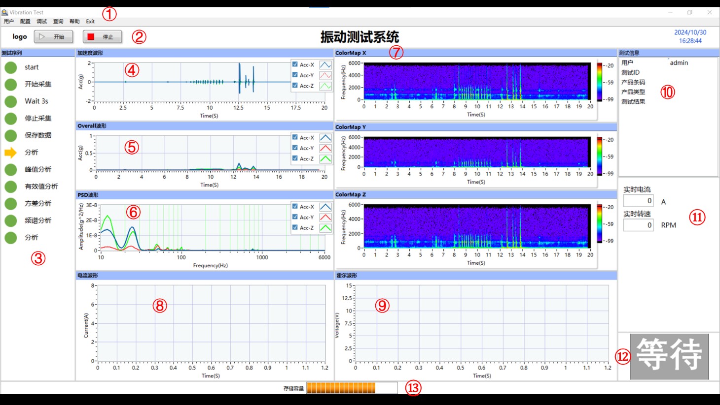720x405 pixels.
Task: Open the 帮助 menu
Action: (74, 21)
